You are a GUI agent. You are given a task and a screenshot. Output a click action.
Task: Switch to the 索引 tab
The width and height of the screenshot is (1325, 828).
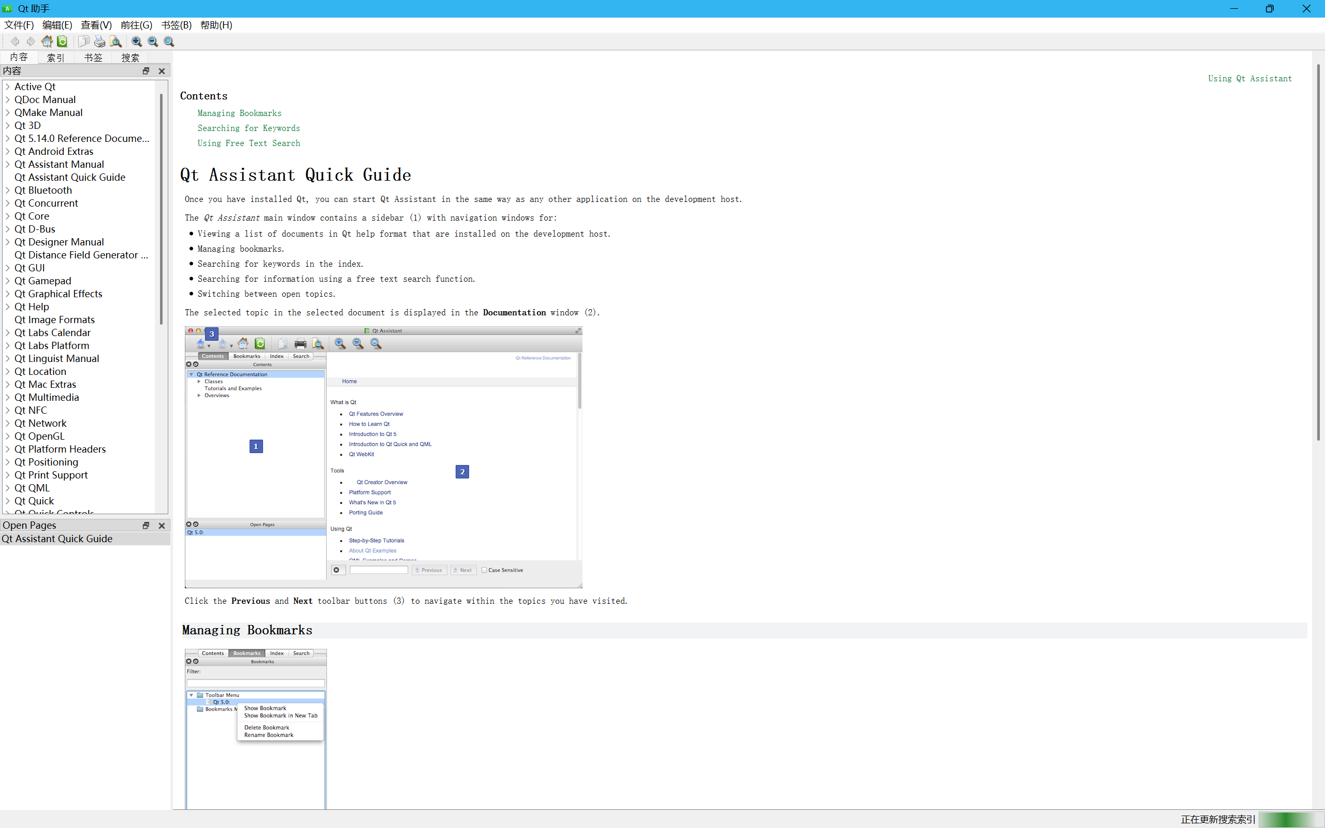click(x=56, y=57)
